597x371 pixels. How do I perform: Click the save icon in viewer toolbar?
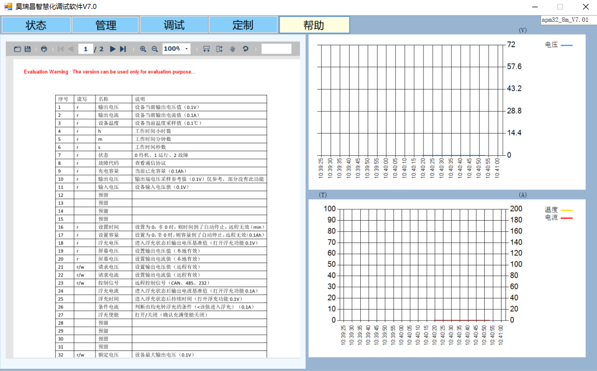click(x=27, y=49)
